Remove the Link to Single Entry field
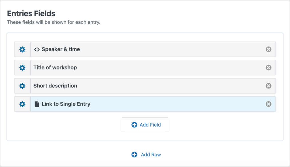This screenshot has width=290, height=167. point(268,104)
